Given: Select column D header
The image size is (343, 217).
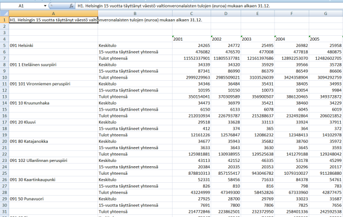Looking at the screenshot, I should 226,13.
